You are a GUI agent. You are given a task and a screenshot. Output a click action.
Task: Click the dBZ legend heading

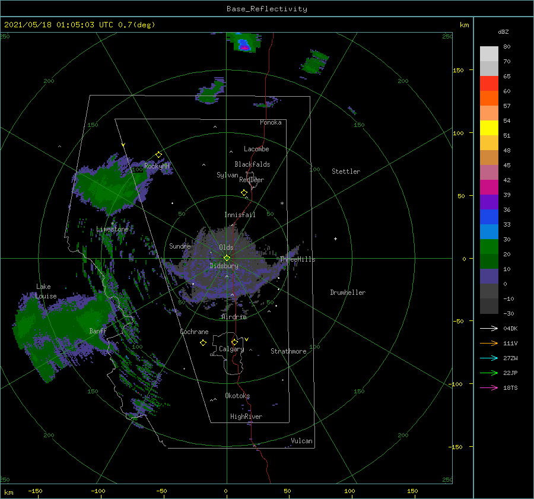(x=503, y=31)
